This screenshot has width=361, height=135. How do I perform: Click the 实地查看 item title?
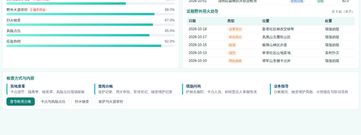pos(18,86)
